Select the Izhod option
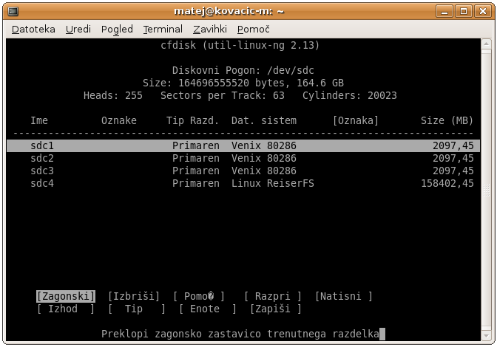 [66, 309]
